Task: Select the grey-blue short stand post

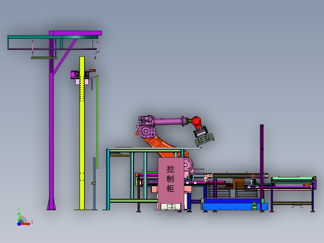Action: 94,184
